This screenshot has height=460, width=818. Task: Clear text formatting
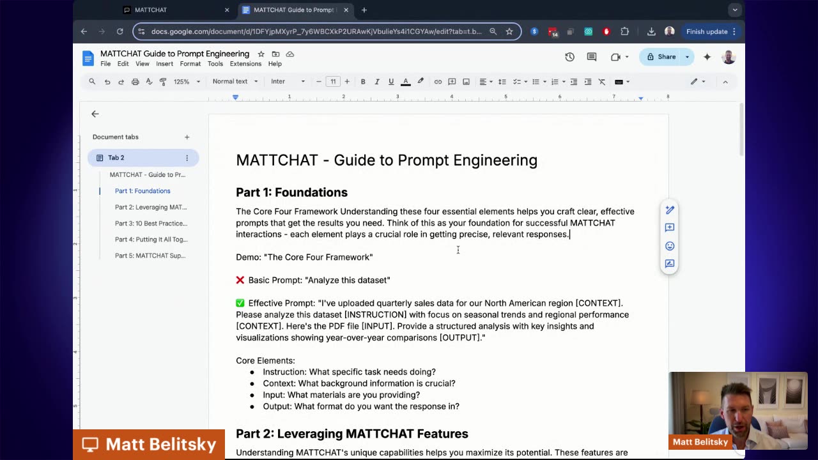602,82
